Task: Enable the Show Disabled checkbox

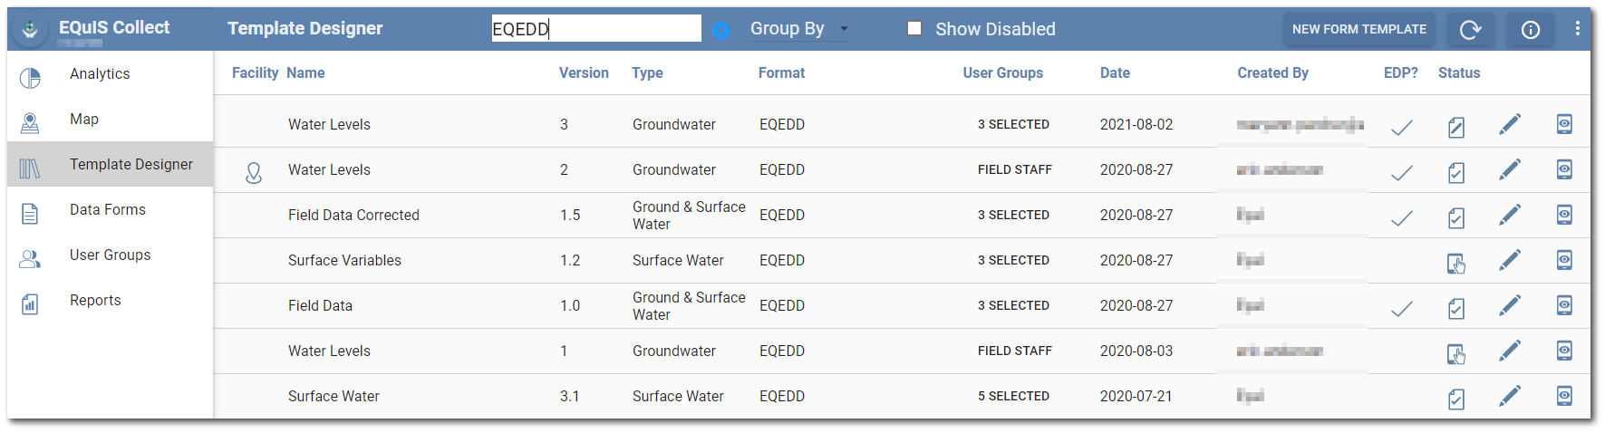Action: [914, 29]
